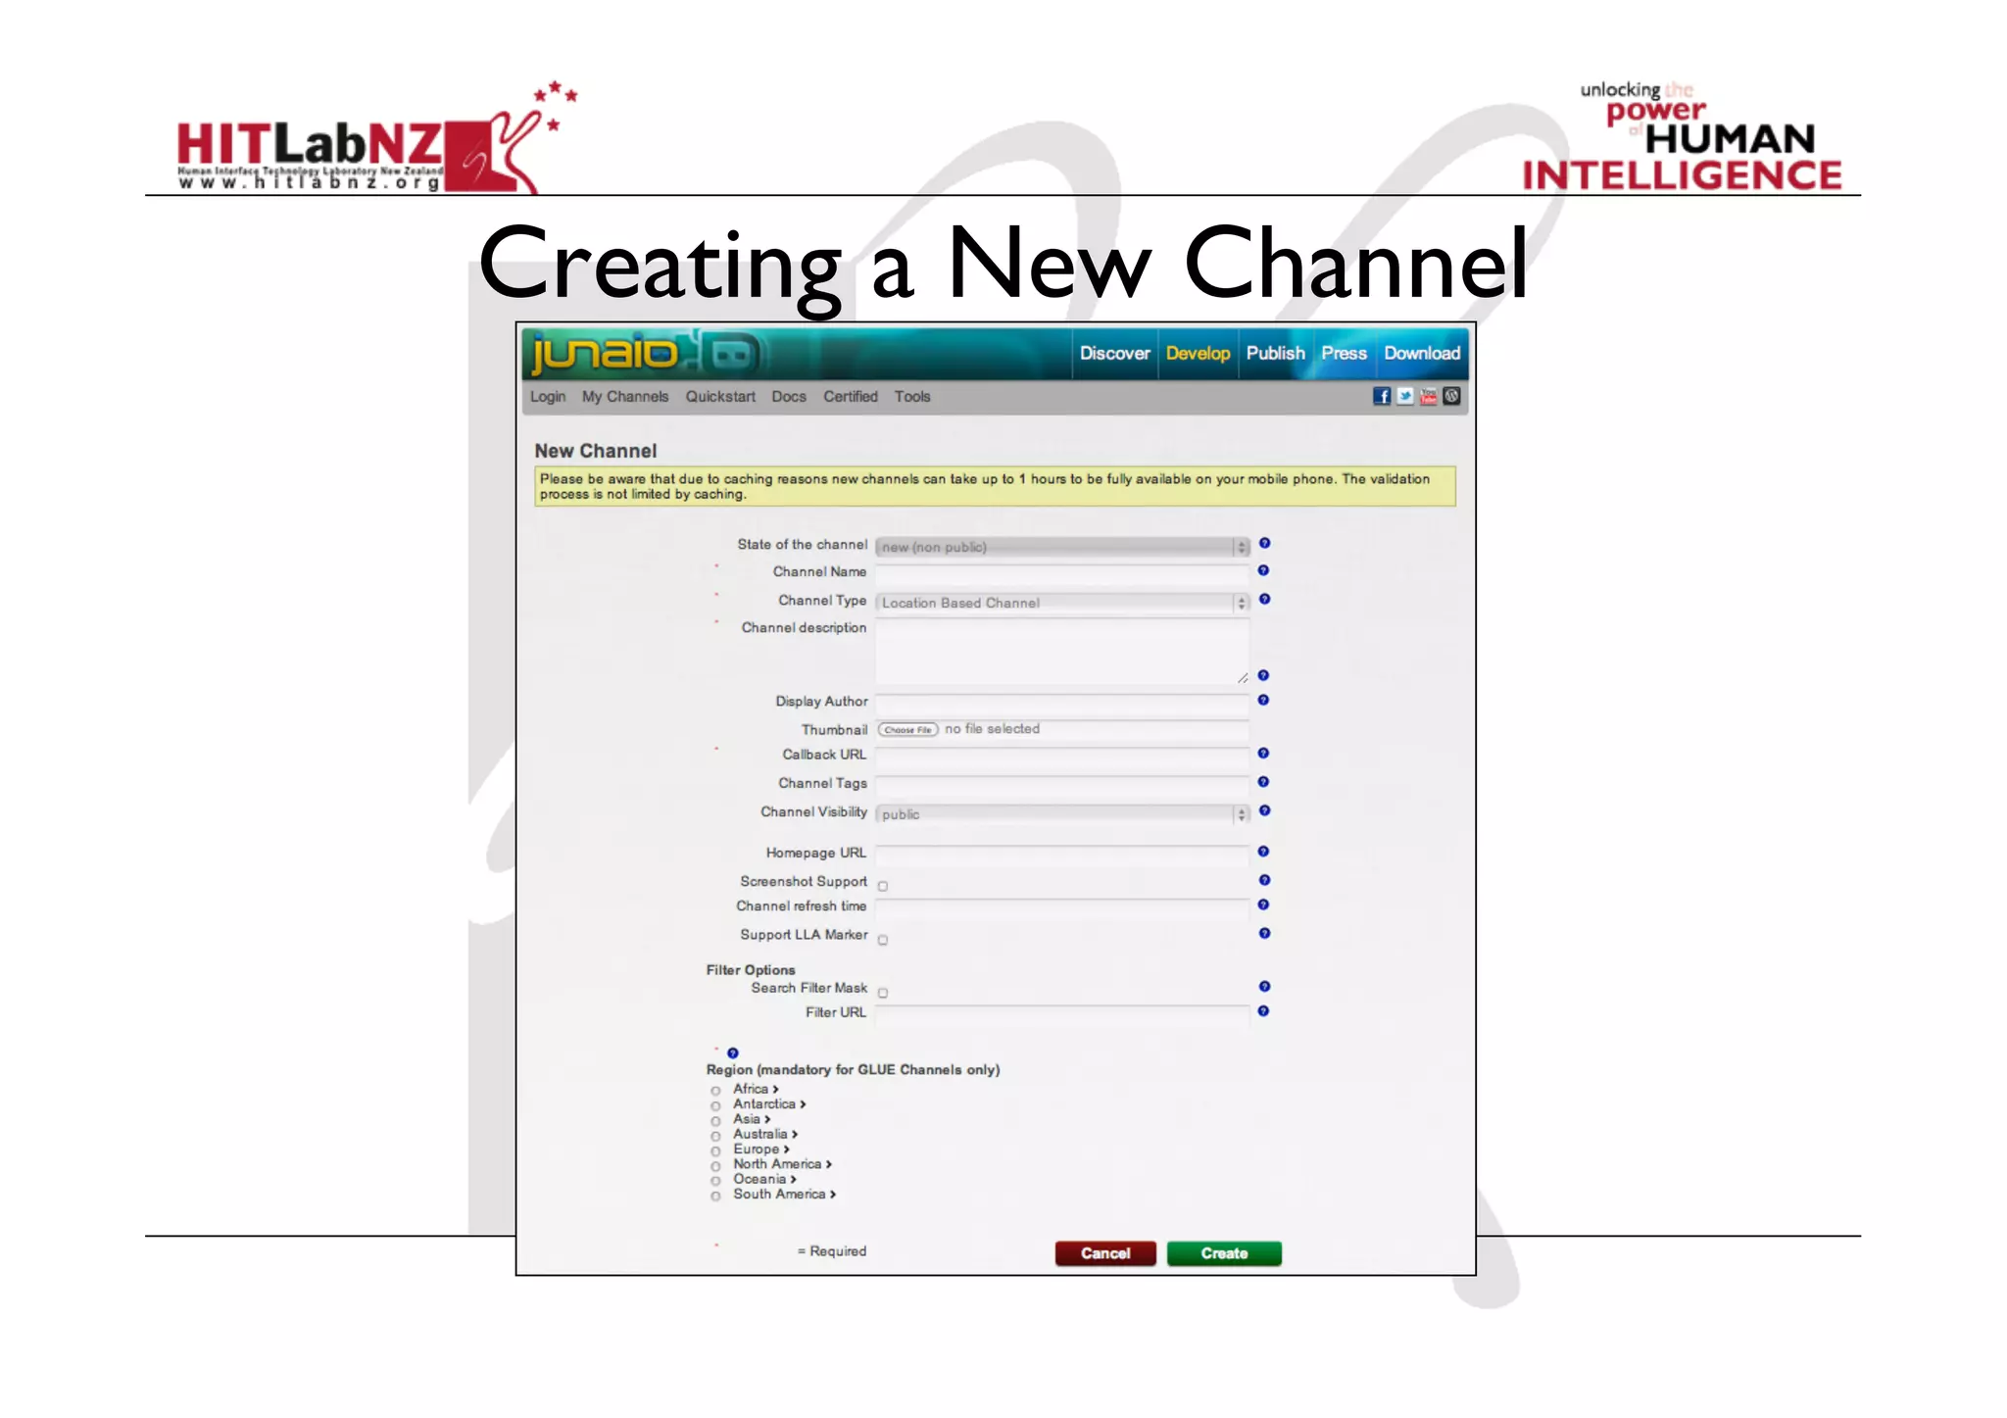Screen dimensions: 2007x1418
Task: Click the Twitter icon in the navigation bar
Action: [x=1404, y=396]
